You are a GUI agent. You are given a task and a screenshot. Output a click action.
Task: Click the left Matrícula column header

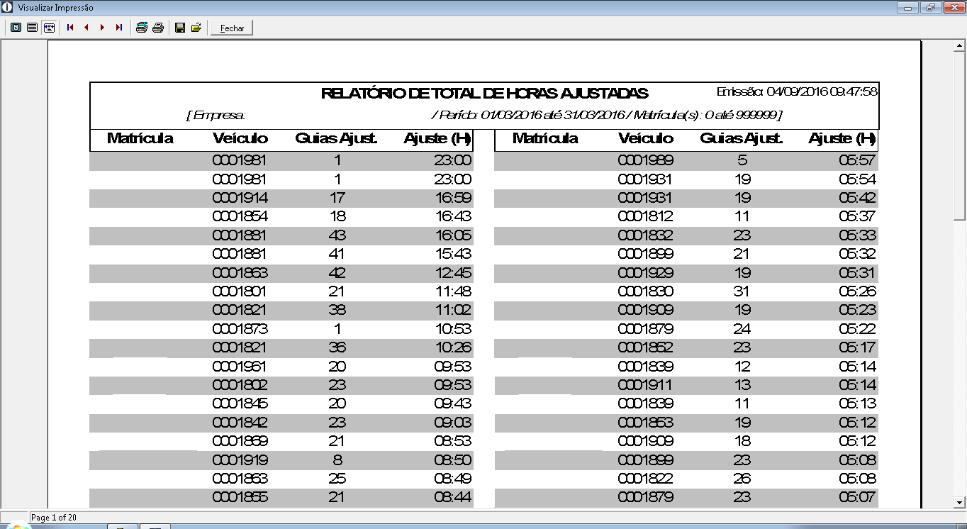[140, 138]
